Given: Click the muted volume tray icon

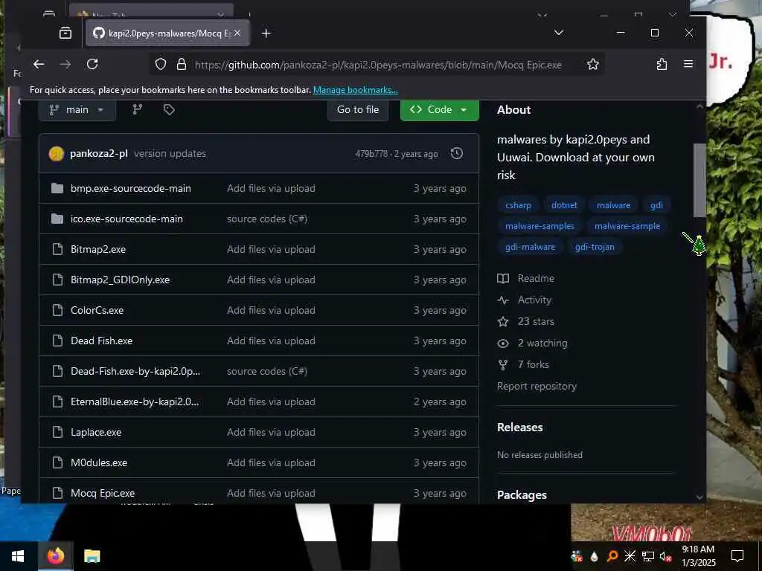Looking at the screenshot, I should coord(665,556).
